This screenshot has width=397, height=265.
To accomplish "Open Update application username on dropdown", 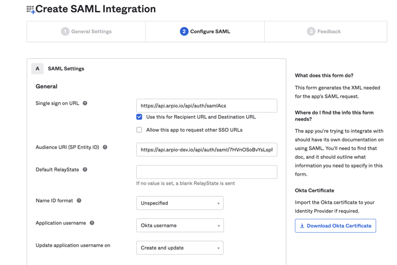I will pyautogui.click(x=180, y=248).
